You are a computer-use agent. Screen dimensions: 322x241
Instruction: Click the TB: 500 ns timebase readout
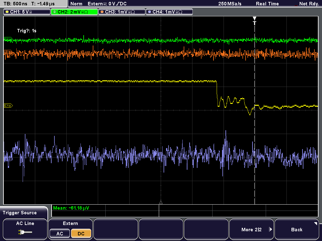point(15,4)
